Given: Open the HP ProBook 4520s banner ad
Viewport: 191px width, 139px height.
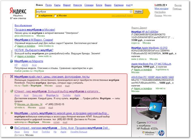Looking at the screenshot, I should [149, 116].
